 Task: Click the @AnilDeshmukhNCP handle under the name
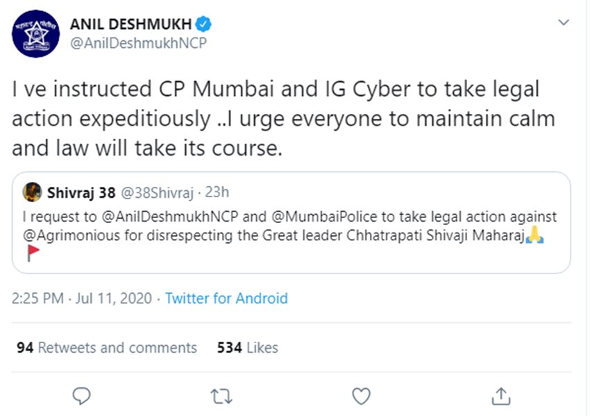point(138,43)
